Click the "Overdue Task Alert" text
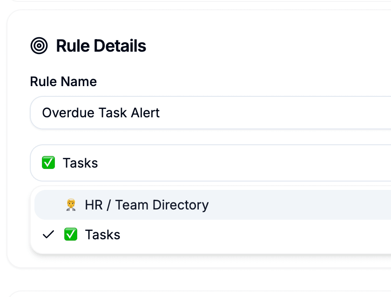The width and height of the screenshot is (391, 297). pyautogui.click(x=101, y=113)
